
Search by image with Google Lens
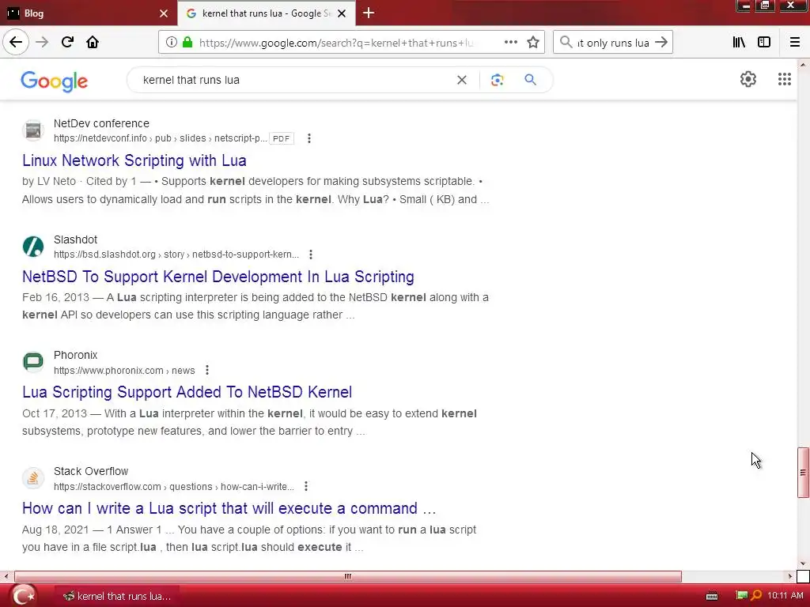coord(497,80)
